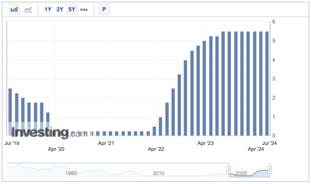Screen dimensions: 311x184
Task: Grab the right navigator range handle
Action: click(x=270, y=170)
